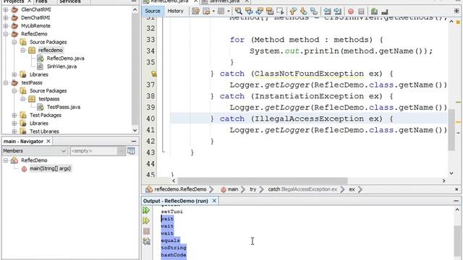Click reflecdemo.ReflecDemo breadcrumb
The height and width of the screenshot is (260, 463).
tap(180, 189)
